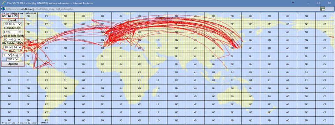Image resolution: width=335 pixels, height=125 pixels.
Task: Expand the upper left field Q dropdown
Action: (17, 40)
